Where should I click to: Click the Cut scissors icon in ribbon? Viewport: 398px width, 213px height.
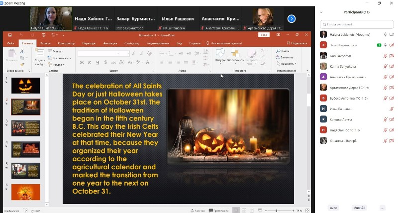tap(22, 51)
